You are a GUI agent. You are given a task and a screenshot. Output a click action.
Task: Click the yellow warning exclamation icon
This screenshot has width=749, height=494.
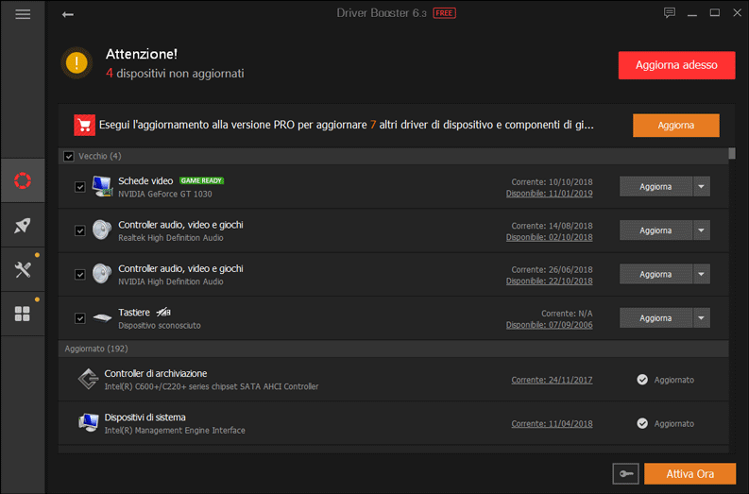pos(77,63)
